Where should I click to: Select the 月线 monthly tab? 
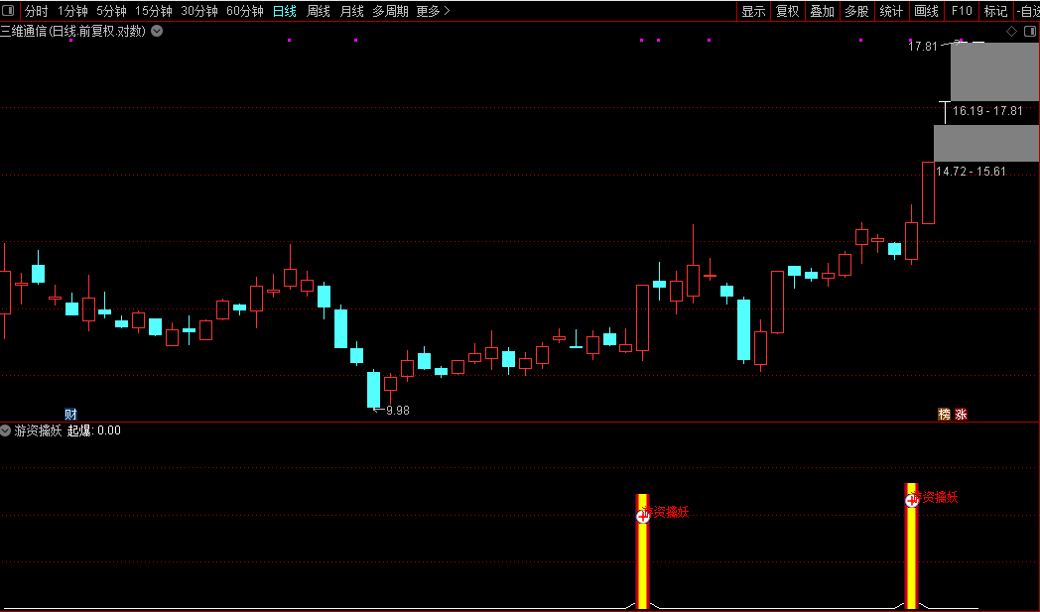click(351, 11)
